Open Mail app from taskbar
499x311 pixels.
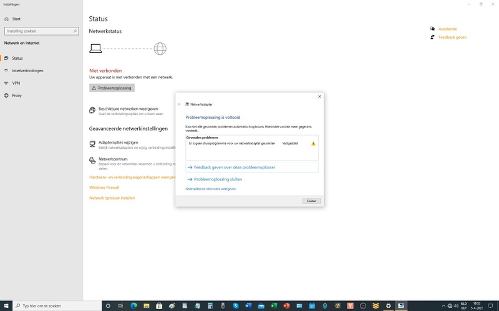[x=261, y=306]
